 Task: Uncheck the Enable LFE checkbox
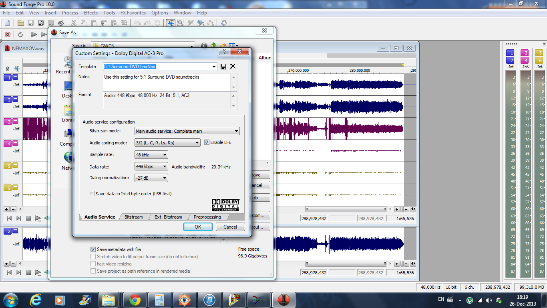click(207, 142)
